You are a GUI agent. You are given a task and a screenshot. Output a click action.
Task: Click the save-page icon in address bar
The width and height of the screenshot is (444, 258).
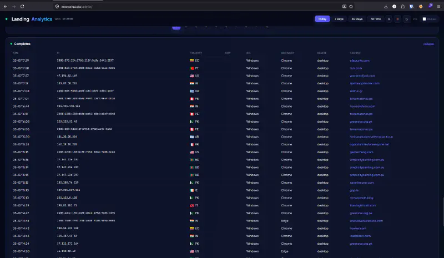coord(344,7)
